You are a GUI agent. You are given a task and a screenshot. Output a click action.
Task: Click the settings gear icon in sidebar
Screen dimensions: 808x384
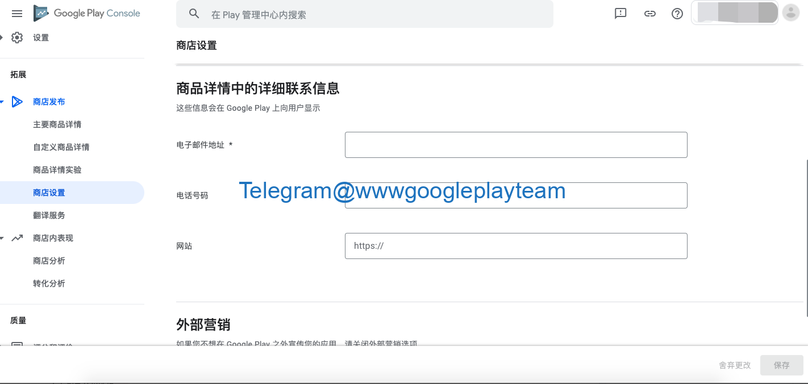[17, 37]
